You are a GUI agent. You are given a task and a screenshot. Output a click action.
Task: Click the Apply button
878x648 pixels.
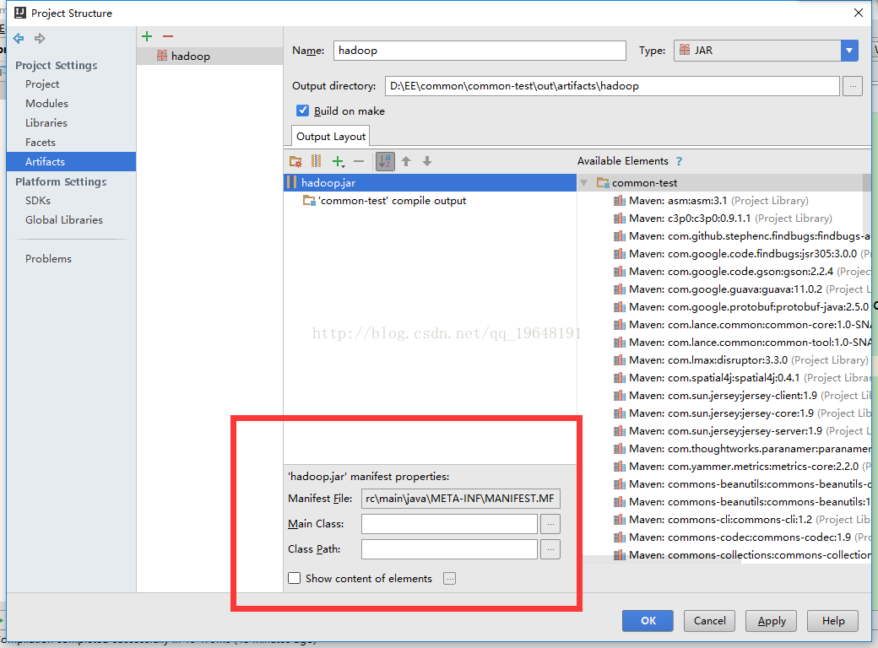[772, 621]
